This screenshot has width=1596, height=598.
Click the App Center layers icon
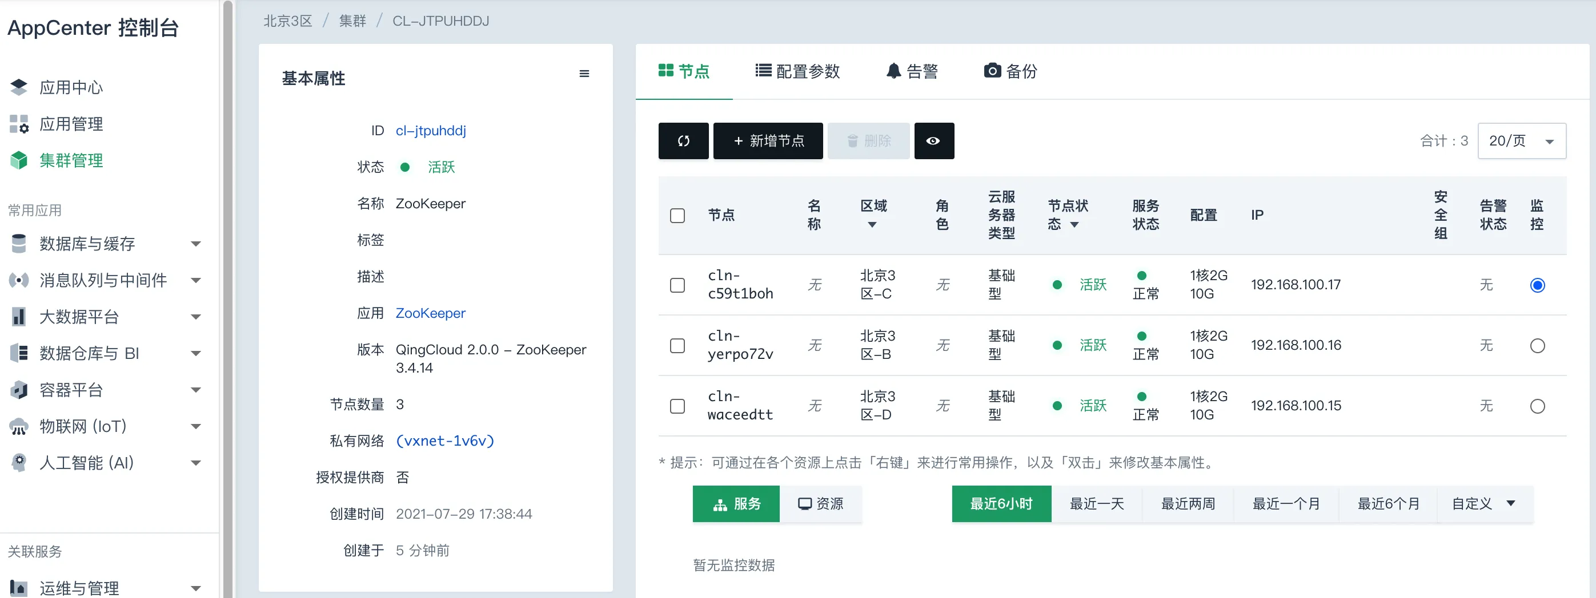click(x=19, y=87)
